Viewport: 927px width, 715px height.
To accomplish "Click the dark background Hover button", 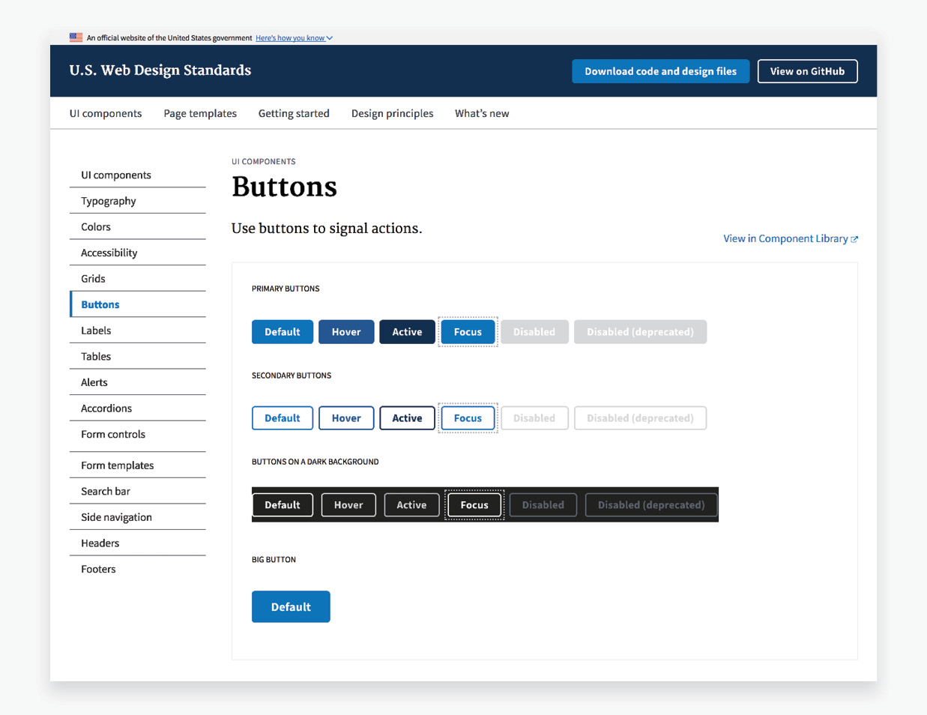I will click(348, 505).
